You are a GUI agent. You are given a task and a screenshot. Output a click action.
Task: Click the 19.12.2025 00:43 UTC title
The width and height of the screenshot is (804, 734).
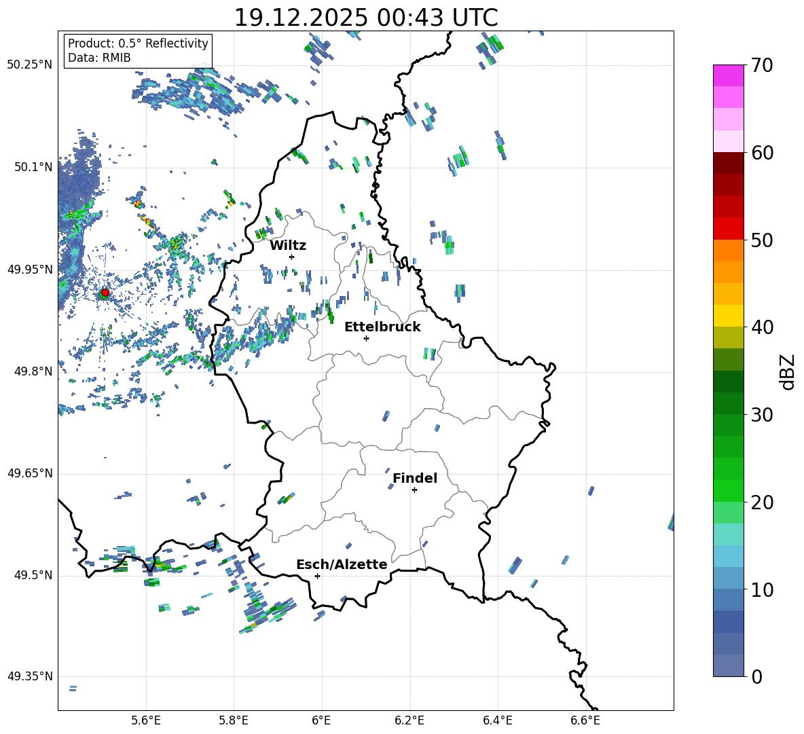click(365, 18)
